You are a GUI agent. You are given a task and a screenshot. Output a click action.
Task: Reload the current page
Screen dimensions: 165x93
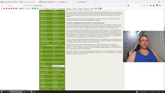(x=8, y=5)
